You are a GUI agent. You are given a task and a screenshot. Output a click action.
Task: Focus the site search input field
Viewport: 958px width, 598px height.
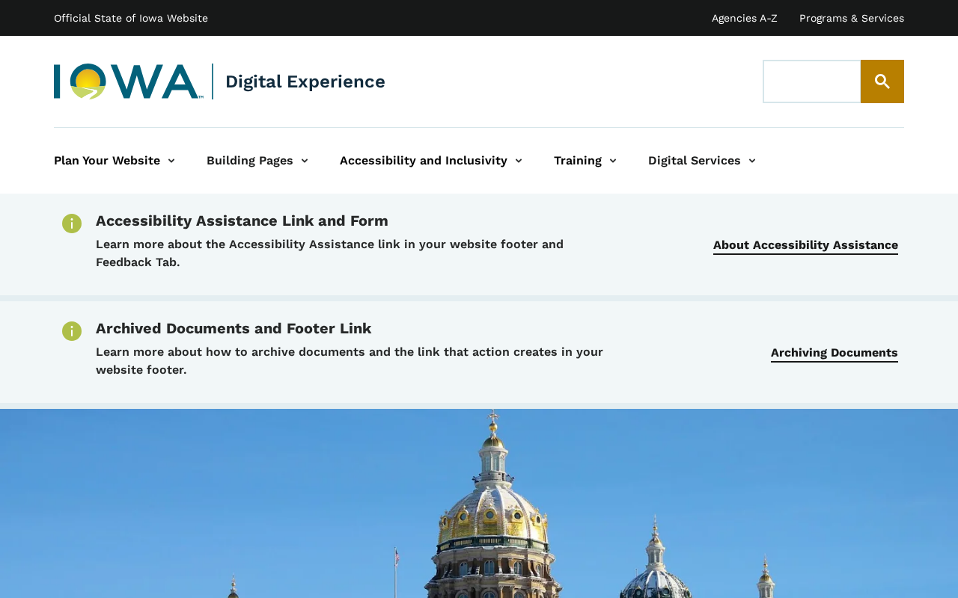[812, 81]
